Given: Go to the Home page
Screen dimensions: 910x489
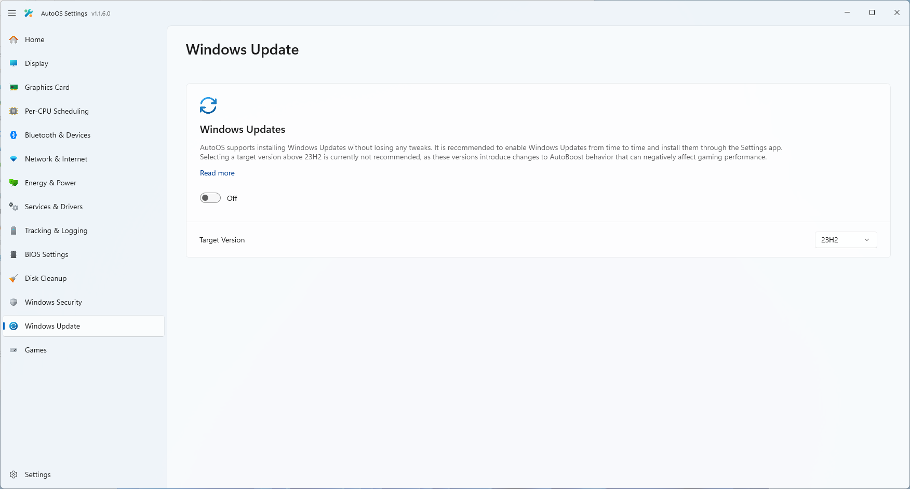Looking at the screenshot, I should point(84,39).
